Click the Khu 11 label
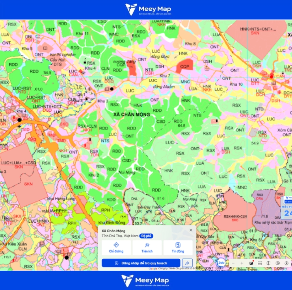 (x=82, y=34)
